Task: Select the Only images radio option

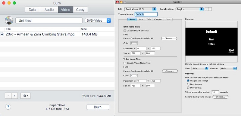Action: click(188, 84)
